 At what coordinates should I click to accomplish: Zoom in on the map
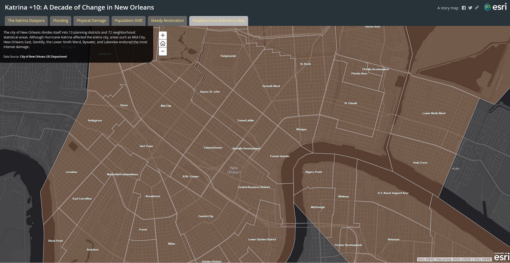click(x=163, y=35)
